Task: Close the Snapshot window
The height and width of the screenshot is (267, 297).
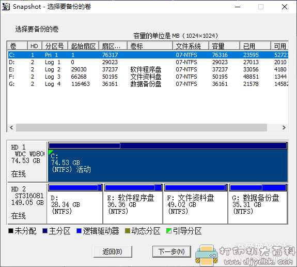Action: click(x=285, y=7)
